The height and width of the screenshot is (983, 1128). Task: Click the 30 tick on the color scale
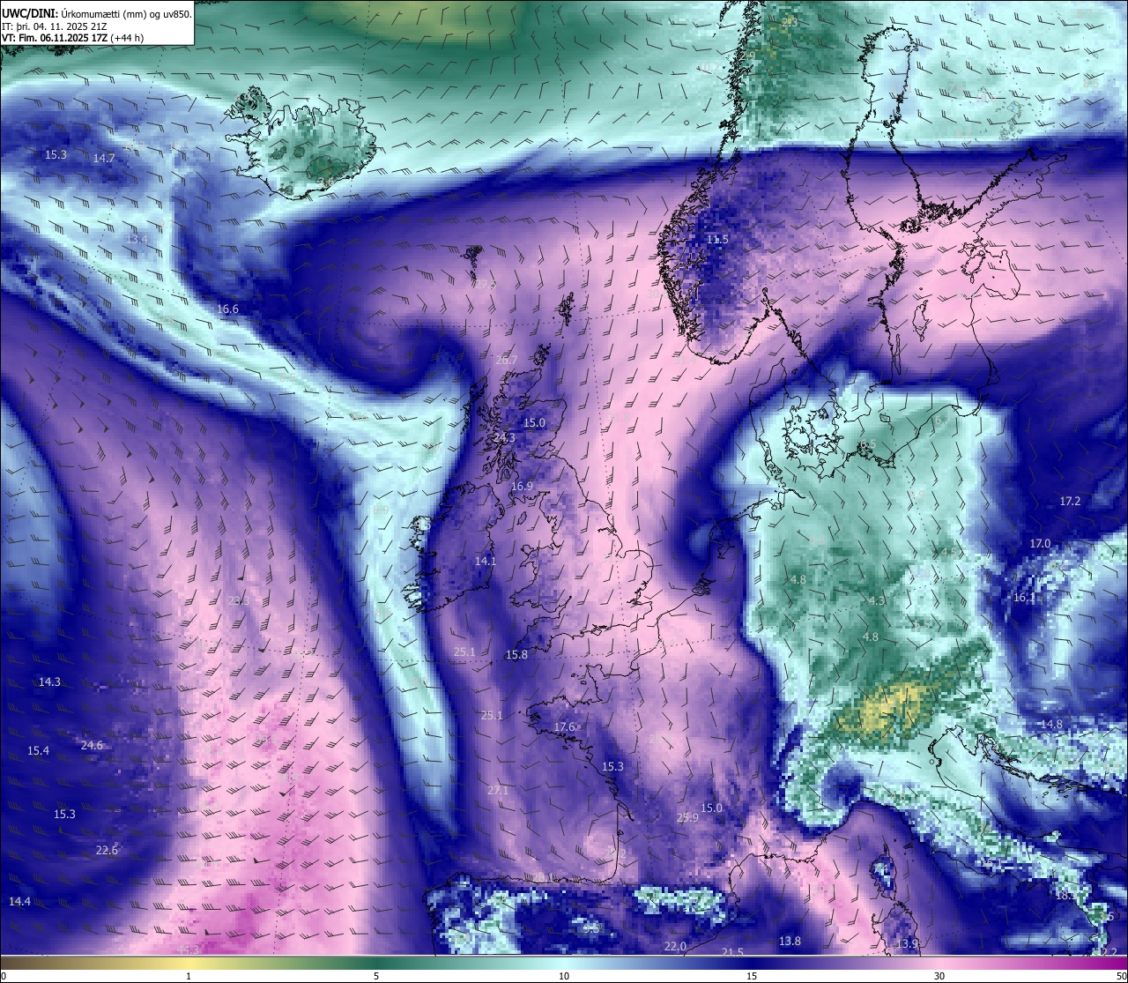point(939,976)
